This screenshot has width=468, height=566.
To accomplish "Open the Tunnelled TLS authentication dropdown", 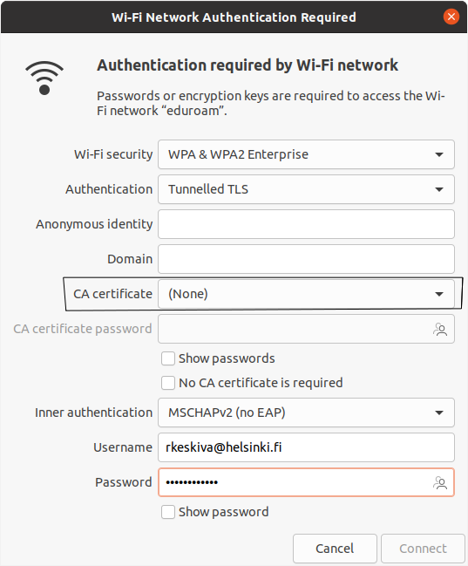I will coord(306,189).
